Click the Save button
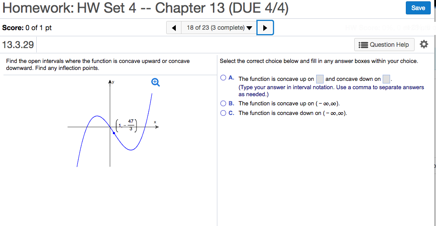Viewport: 436px width, 226px height. click(x=418, y=8)
